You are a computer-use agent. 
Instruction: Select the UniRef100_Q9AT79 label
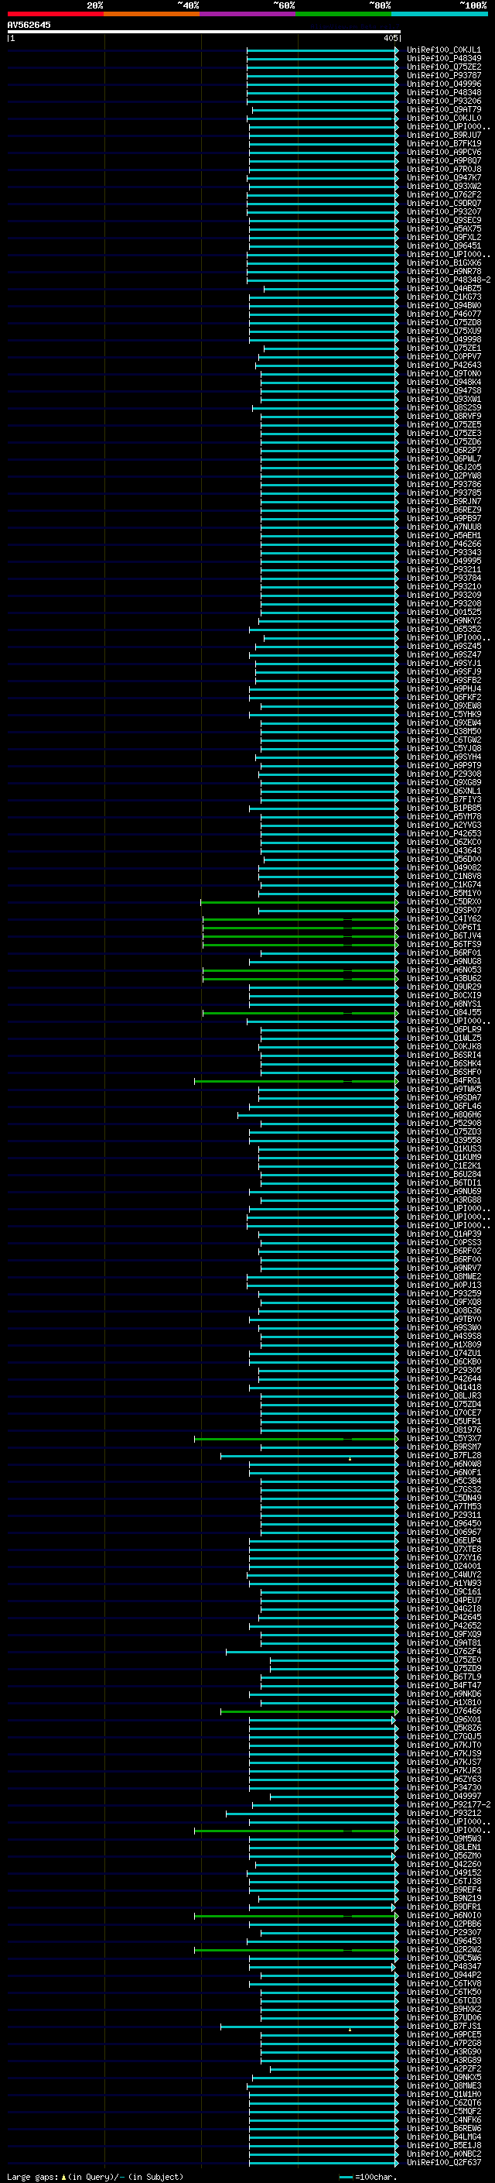443,109
